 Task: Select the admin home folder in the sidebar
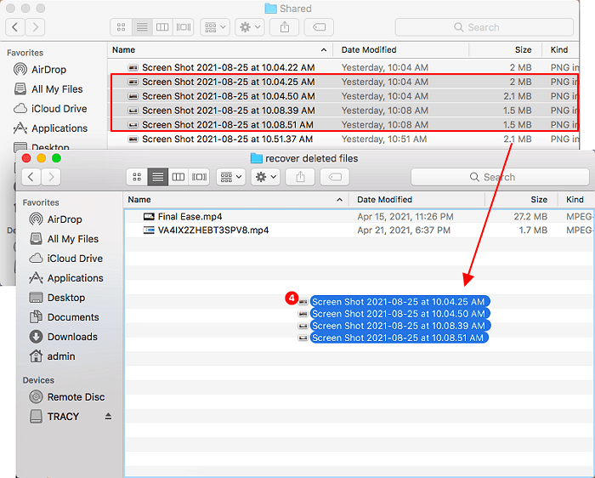tap(61, 356)
